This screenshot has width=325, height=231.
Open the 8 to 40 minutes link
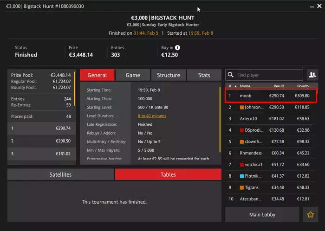tap(152, 116)
